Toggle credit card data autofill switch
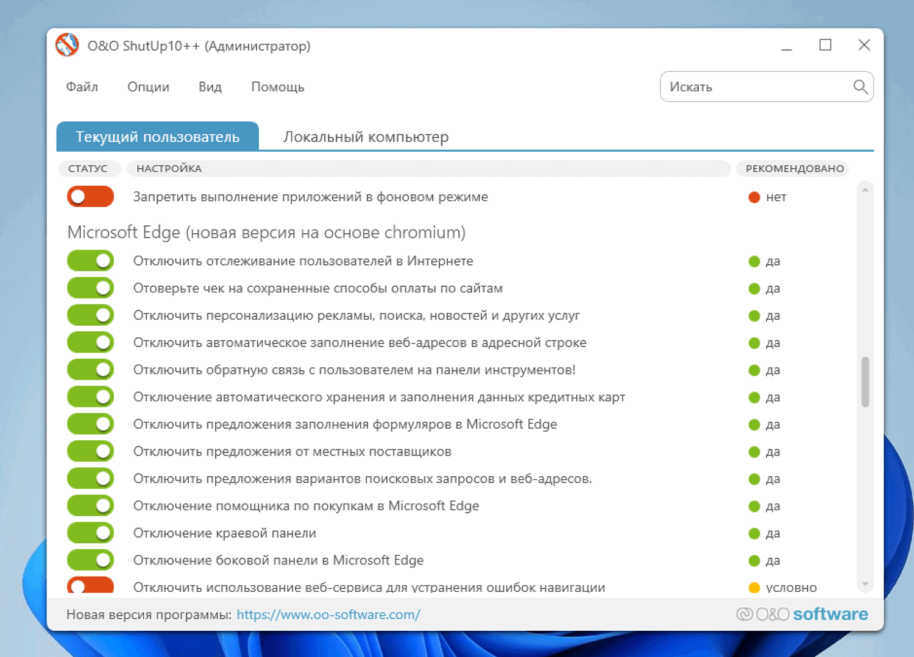 90,397
